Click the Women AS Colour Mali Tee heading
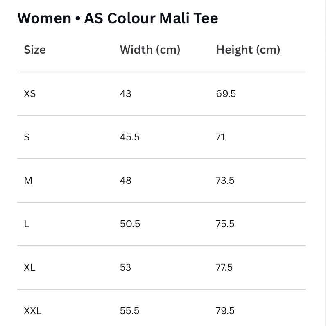Screen dimensions: 326x326 click(x=118, y=18)
